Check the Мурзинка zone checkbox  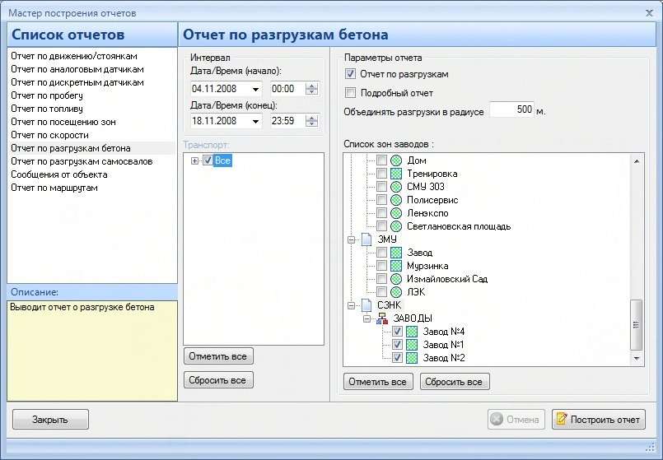click(381, 266)
